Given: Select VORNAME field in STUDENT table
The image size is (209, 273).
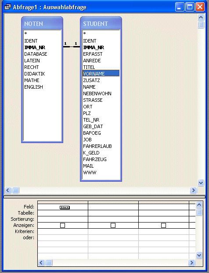Looking at the screenshot, I should pos(101,74).
